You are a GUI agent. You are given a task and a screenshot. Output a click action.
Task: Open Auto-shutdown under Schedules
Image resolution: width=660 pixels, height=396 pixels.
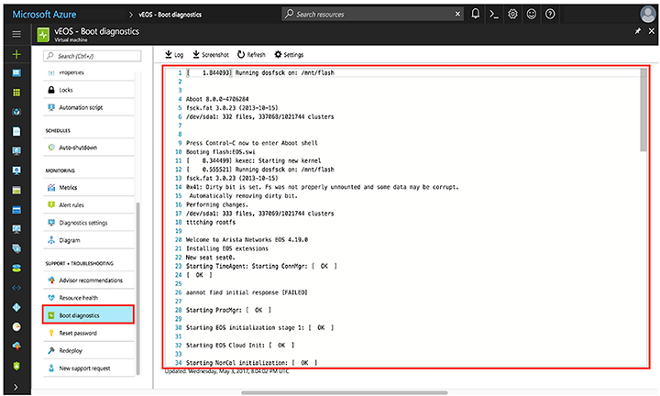point(89,148)
